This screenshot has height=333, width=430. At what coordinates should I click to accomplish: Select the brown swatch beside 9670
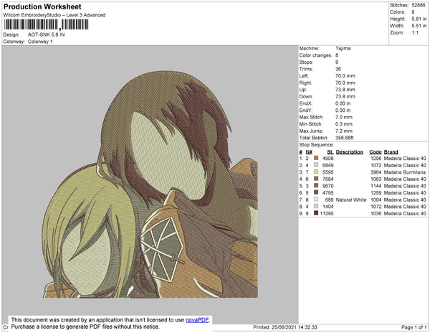(x=316, y=186)
